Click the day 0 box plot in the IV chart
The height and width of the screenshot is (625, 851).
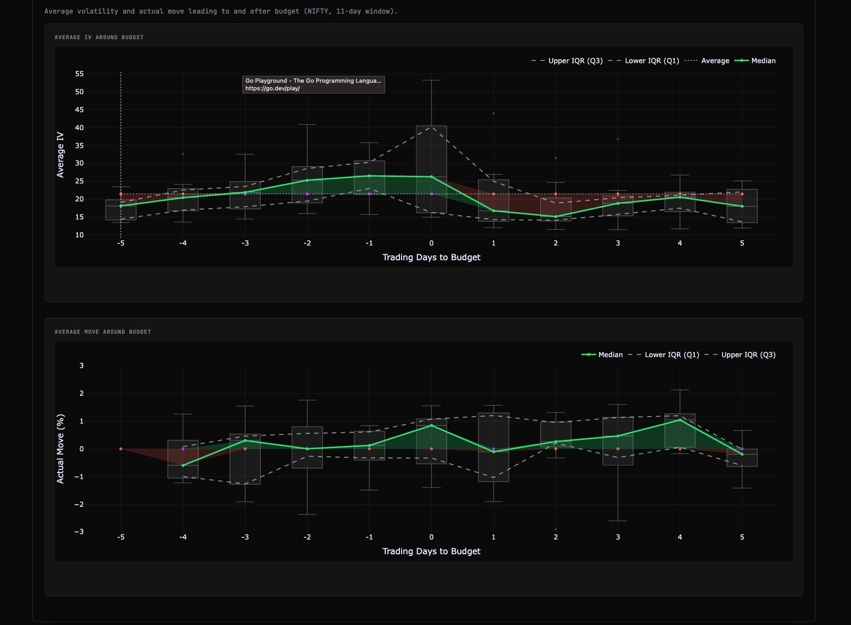pos(431,152)
